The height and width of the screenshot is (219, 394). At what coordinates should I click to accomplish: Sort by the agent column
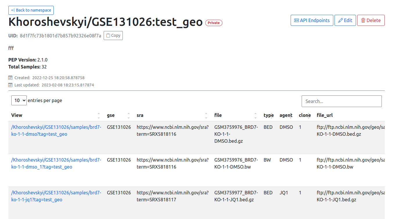pos(286,115)
